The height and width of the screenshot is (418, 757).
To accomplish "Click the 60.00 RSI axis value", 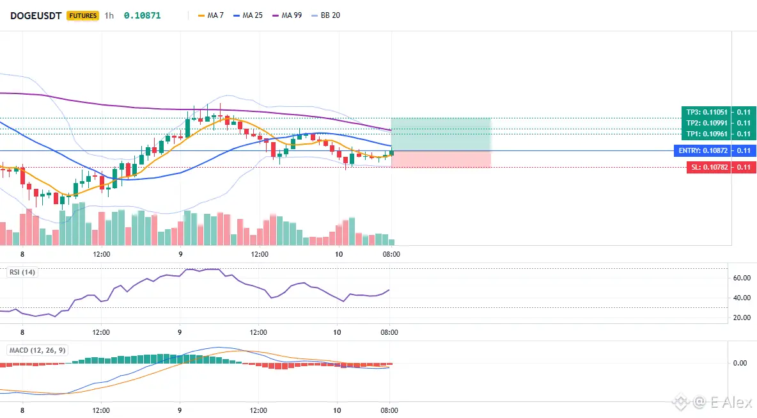I will click(742, 278).
